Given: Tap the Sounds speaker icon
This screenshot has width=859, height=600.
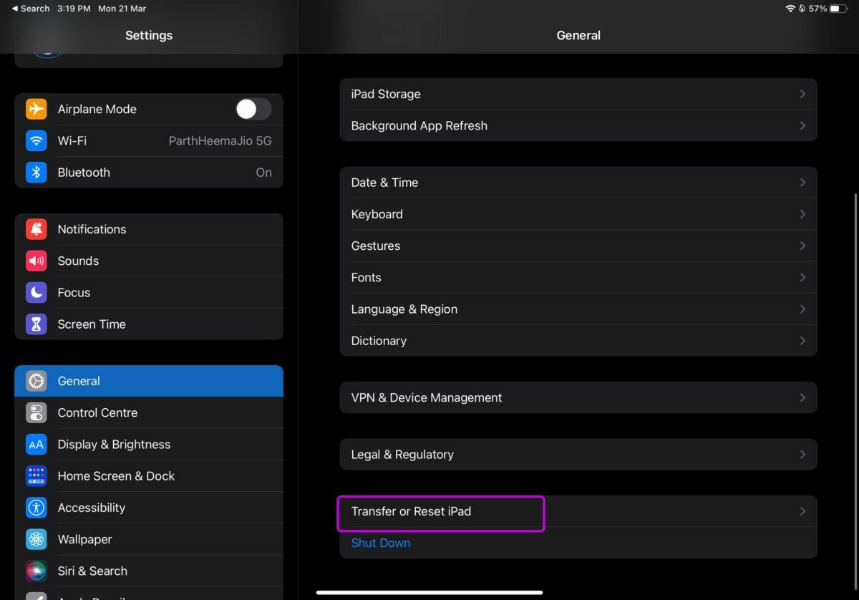Looking at the screenshot, I should tap(37, 261).
